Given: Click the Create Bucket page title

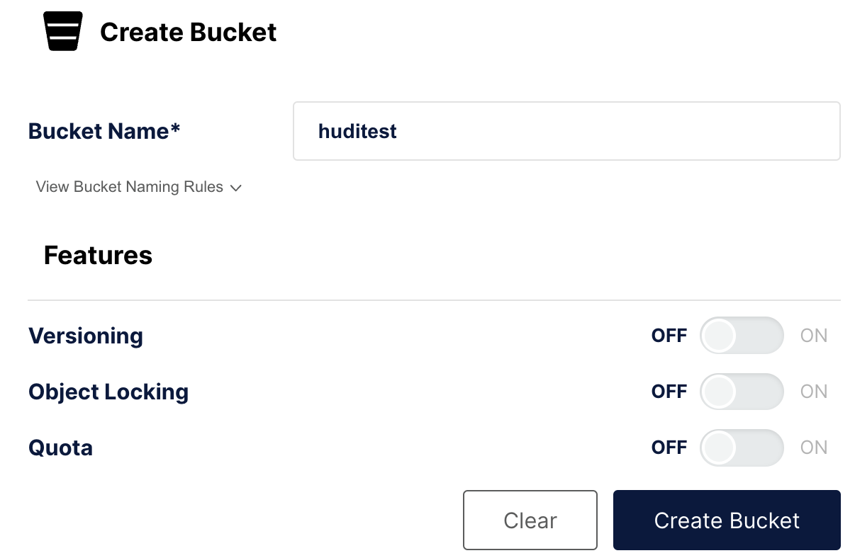Looking at the screenshot, I should click(189, 31).
